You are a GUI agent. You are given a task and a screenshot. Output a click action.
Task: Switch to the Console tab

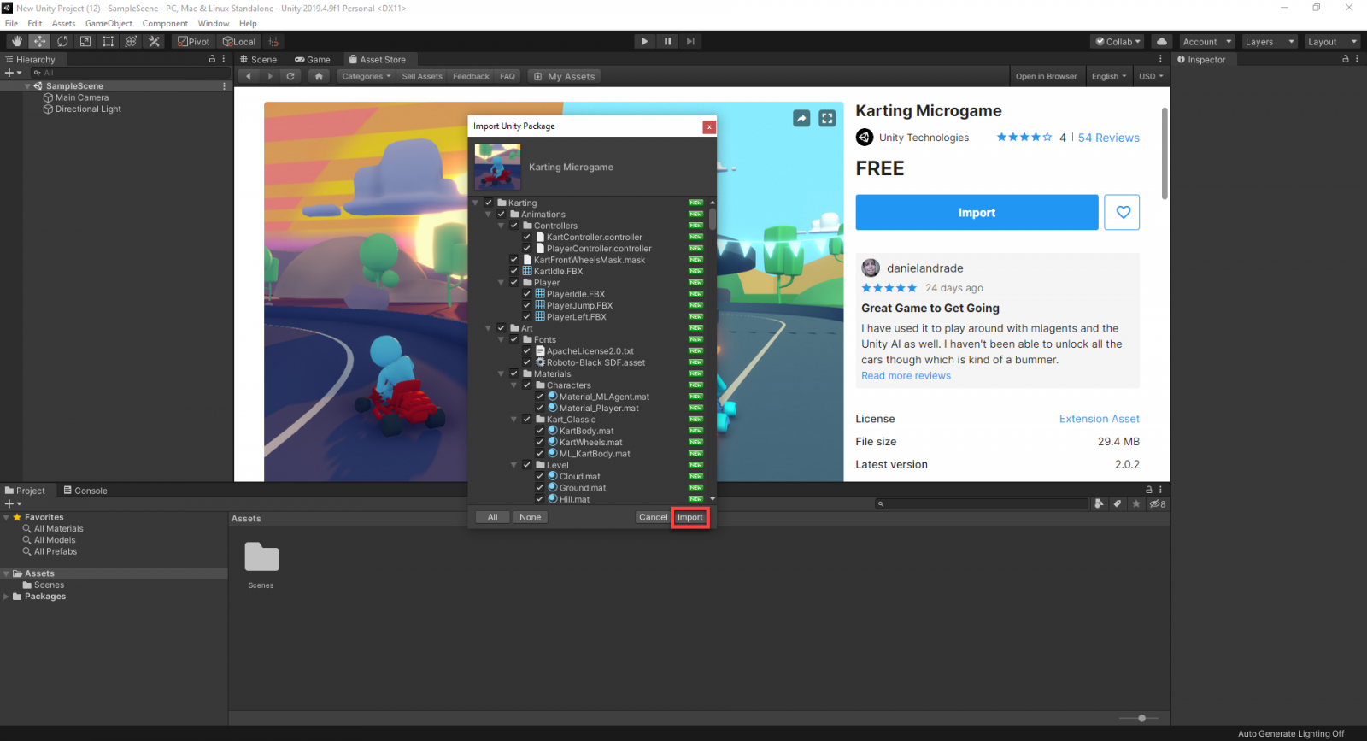(x=85, y=491)
